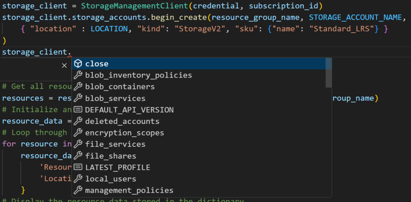Image resolution: width=411 pixels, height=202 pixels.
Task: Select file_services completion entry
Action: 115,144
